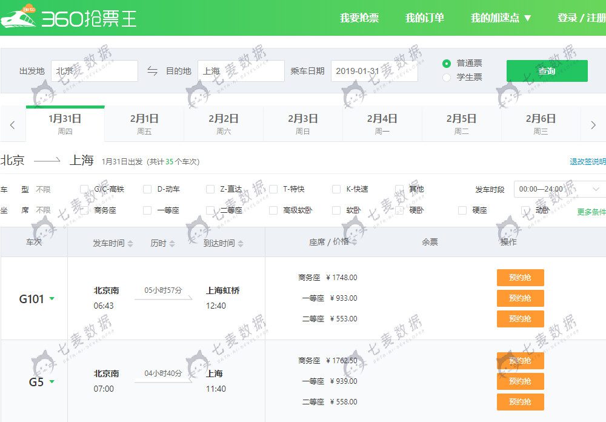The height and width of the screenshot is (422, 606).
Task: Sort trains by 历时 duration
Action: point(162,243)
